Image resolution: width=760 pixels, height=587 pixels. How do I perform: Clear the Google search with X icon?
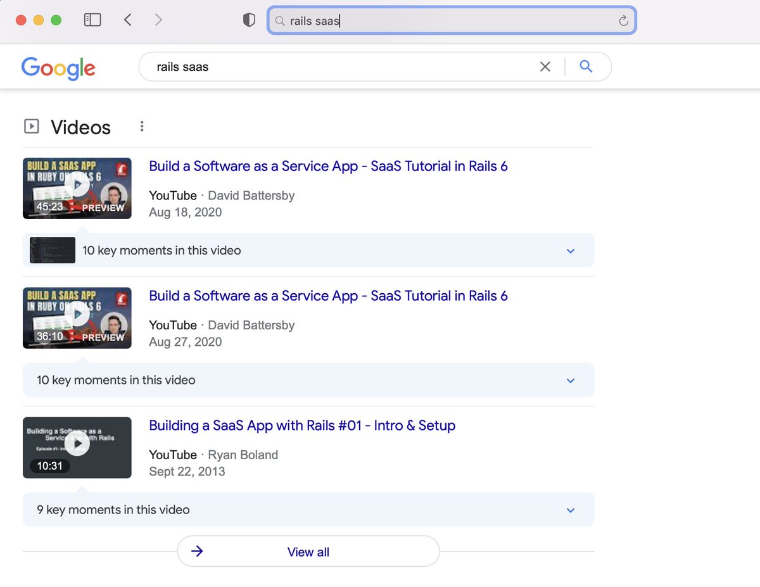545,66
